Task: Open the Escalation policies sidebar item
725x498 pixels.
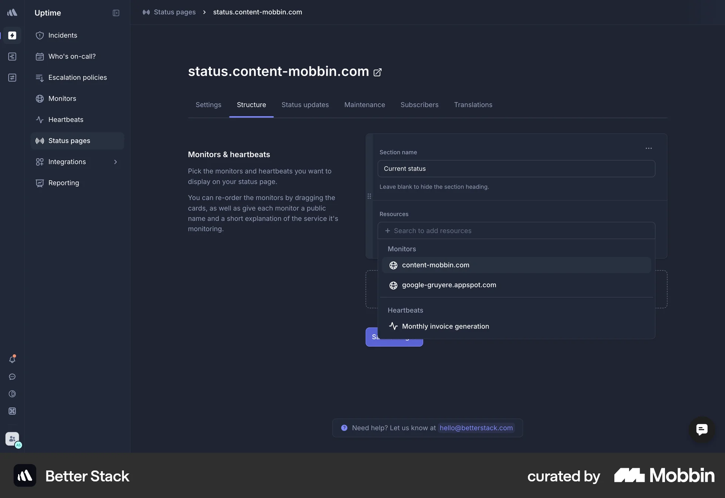Action: [78, 77]
